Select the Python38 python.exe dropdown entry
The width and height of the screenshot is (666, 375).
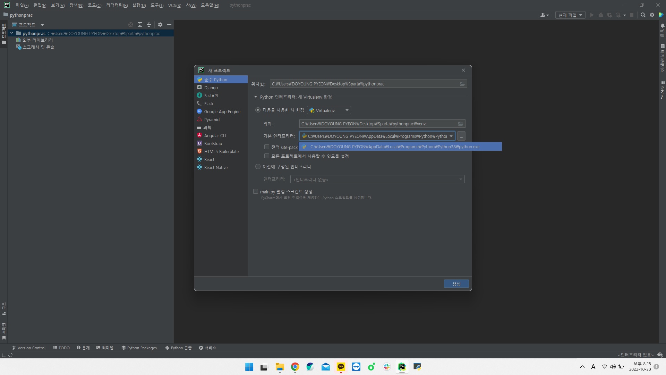400,147
